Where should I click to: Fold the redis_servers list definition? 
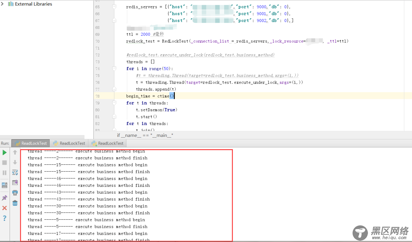click(114, 7)
